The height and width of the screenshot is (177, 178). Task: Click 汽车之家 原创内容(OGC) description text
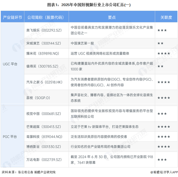coord(112,82)
